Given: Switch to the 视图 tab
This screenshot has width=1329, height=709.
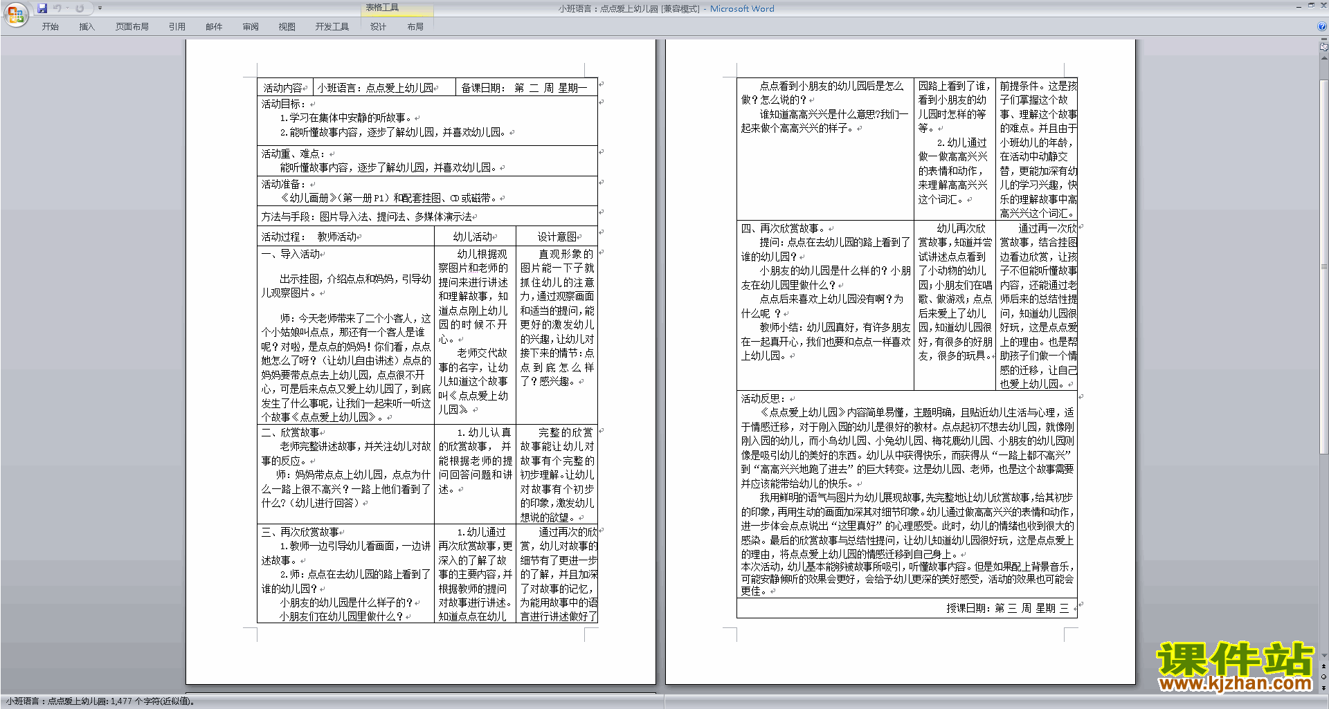Looking at the screenshot, I should [x=287, y=27].
